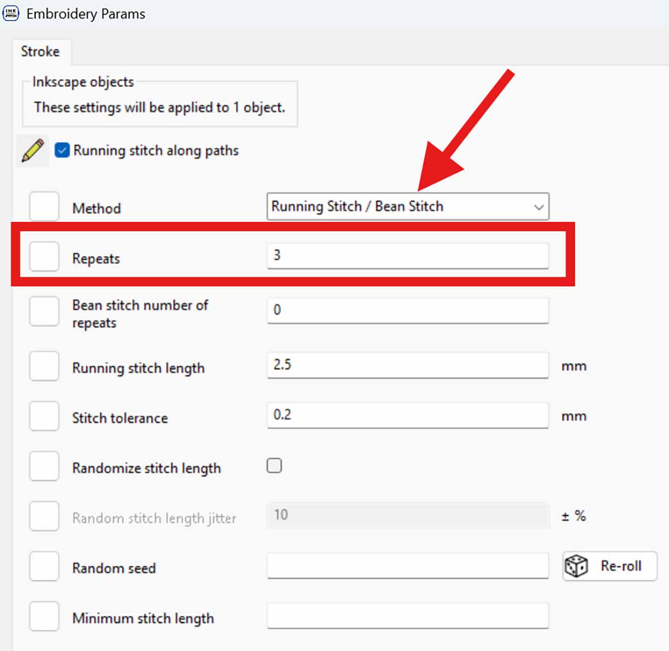Click the Stitch tolerance value field

click(x=407, y=415)
